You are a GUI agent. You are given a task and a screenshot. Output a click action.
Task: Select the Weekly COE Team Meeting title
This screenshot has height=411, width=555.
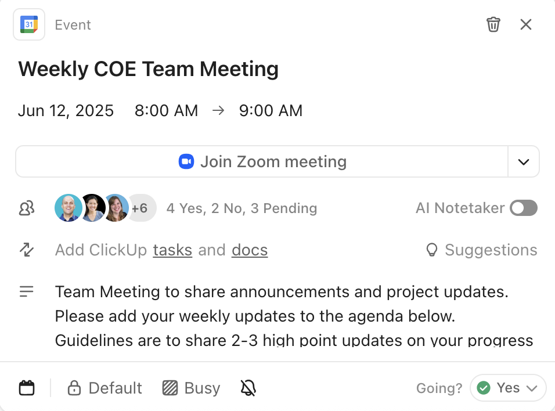pyautogui.click(x=148, y=68)
